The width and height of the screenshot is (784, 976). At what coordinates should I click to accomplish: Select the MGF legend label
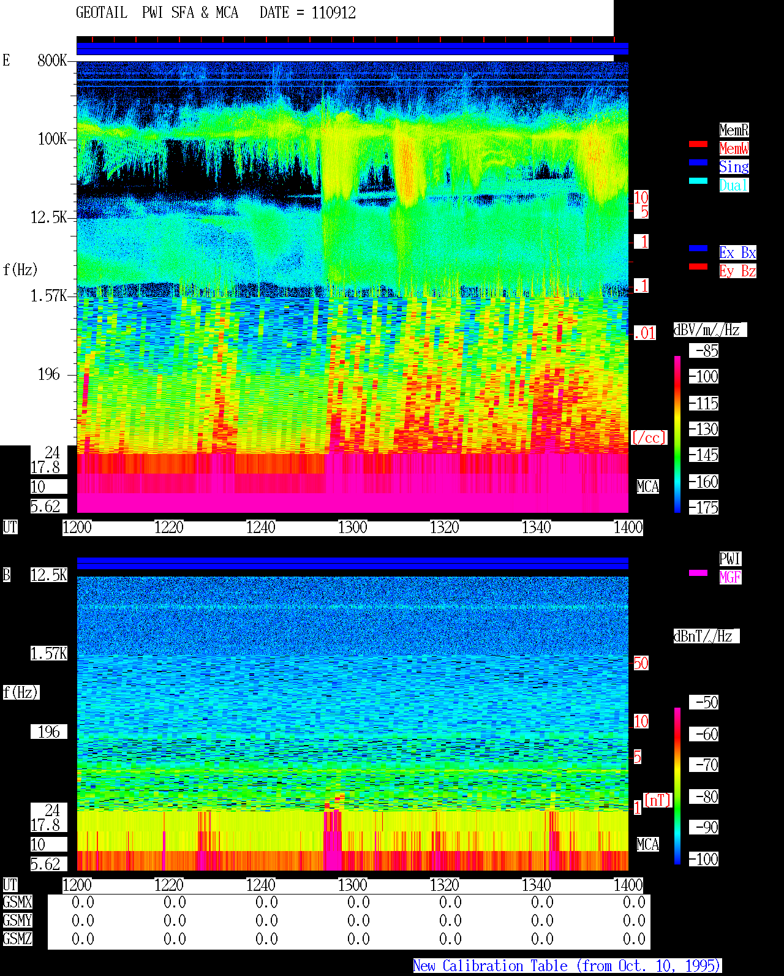click(730, 577)
